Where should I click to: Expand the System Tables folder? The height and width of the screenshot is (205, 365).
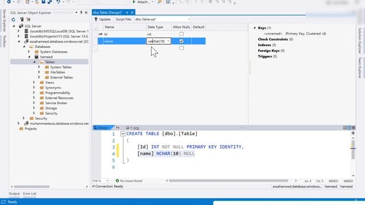coord(39,67)
